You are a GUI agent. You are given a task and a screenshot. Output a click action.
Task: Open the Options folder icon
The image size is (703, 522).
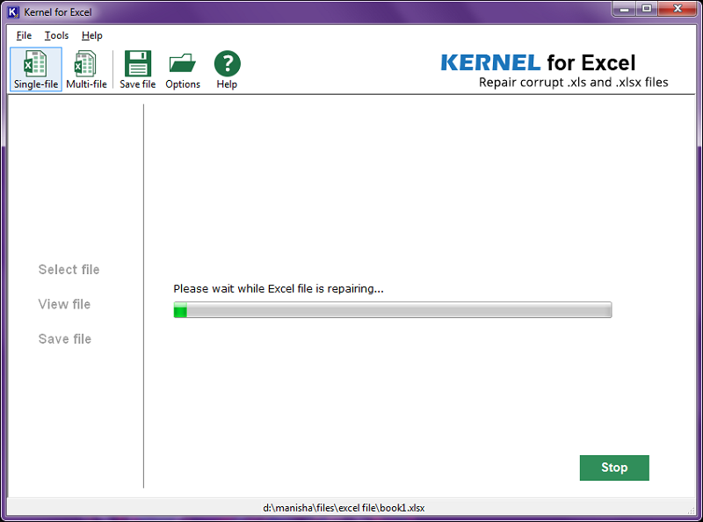(x=183, y=69)
